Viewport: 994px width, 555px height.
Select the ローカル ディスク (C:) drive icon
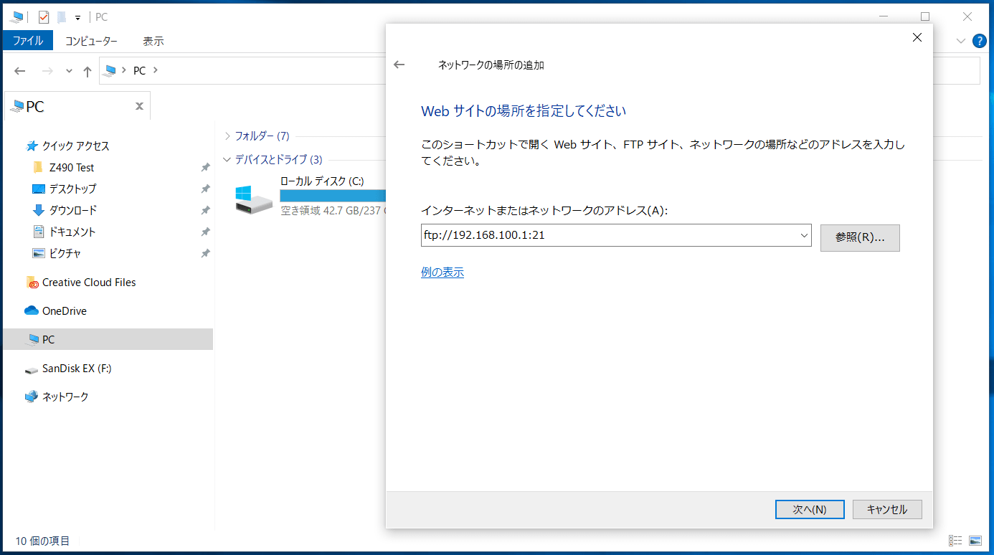pyautogui.click(x=254, y=199)
